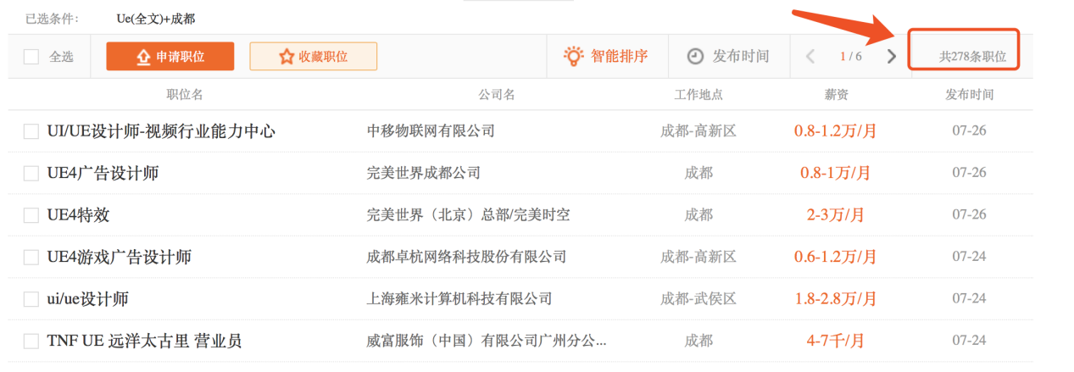Open job ui/ue设计师
Image resolution: width=1074 pixels, height=372 pixels.
[x=87, y=299]
